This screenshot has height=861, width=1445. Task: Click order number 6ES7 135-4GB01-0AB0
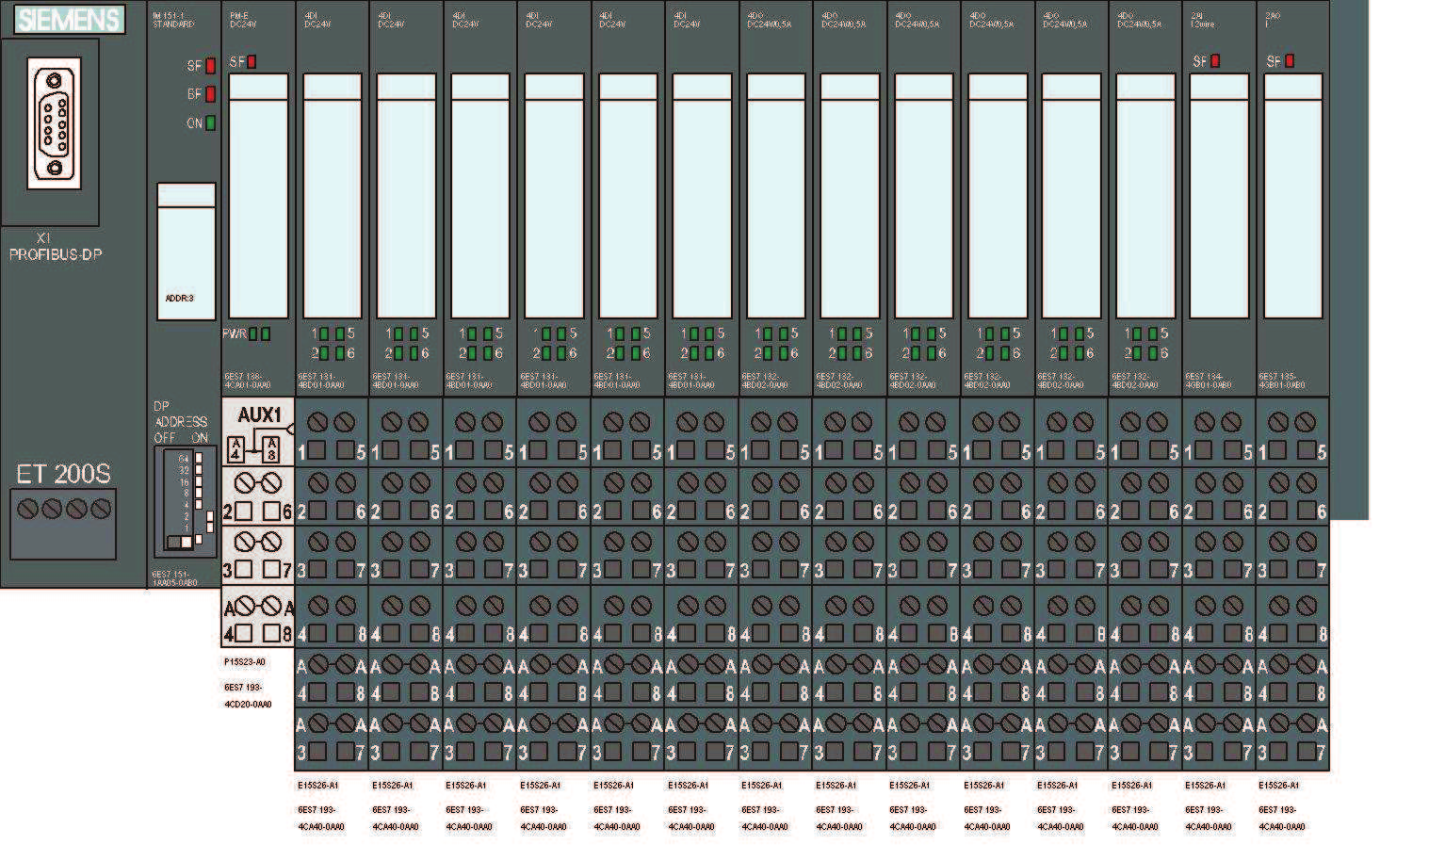point(1282,381)
